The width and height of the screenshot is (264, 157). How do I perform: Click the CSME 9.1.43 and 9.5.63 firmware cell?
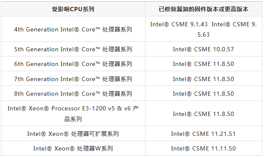point(204,29)
